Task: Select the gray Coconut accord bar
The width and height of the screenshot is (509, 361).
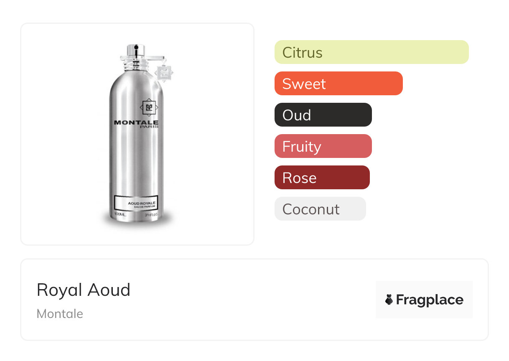Action: pyautogui.click(x=320, y=209)
